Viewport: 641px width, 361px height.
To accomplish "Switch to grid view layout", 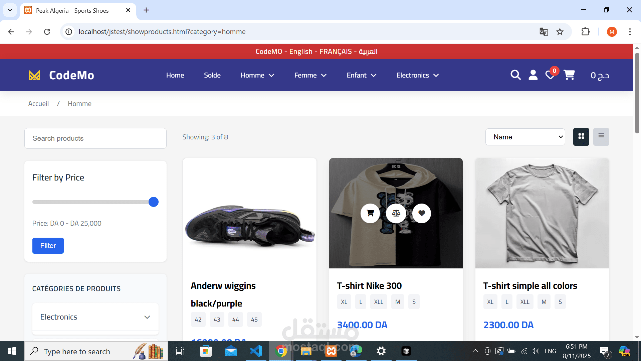I will [581, 137].
